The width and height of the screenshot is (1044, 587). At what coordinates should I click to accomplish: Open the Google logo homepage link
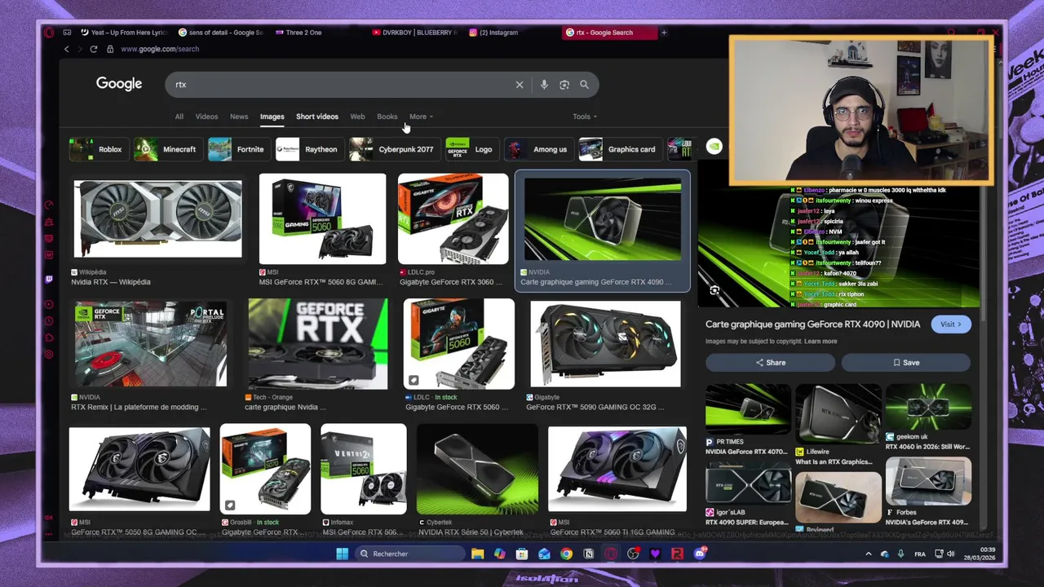click(x=119, y=84)
